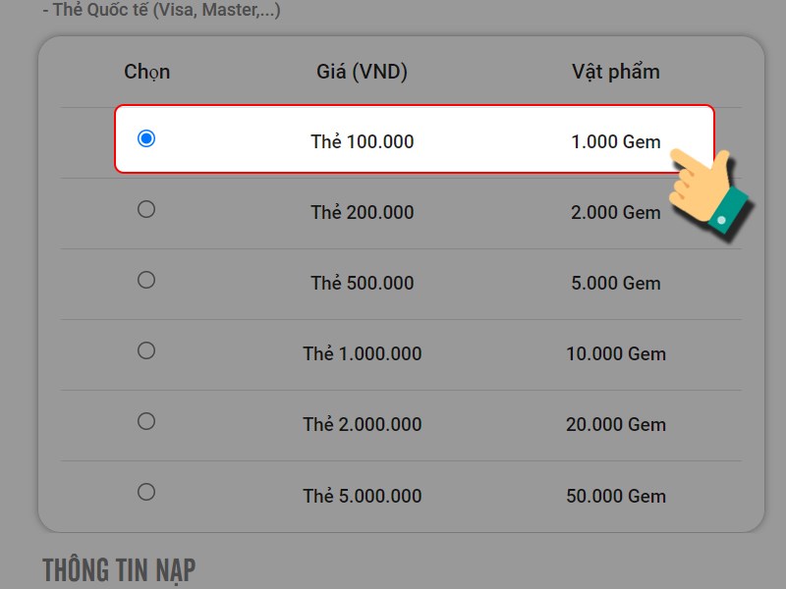786x589 pixels.
Task: Select the Thẻ 2.000.000 radio button
Action: [146, 421]
